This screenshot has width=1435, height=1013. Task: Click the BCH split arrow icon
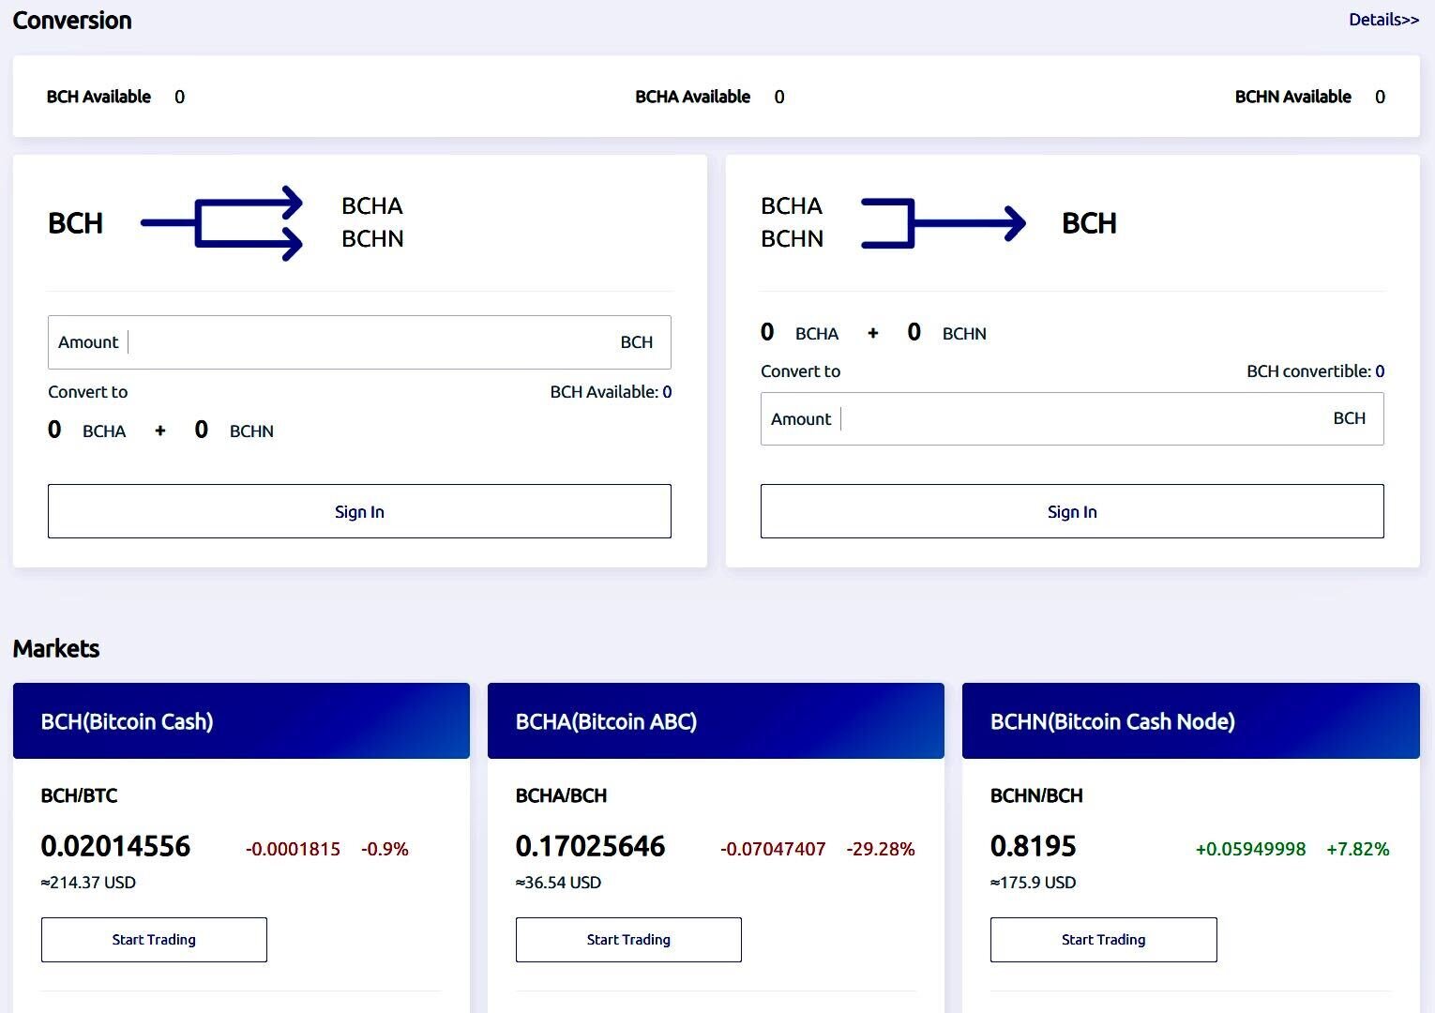click(x=221, y=223)
